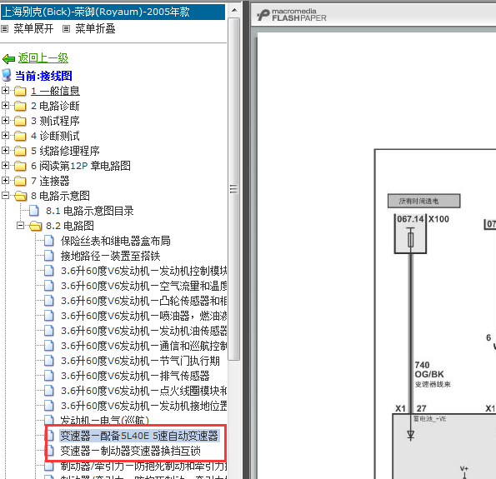The width and height of the screenshot is (496, 479).
Task: Click the 1 一般信息 folder icon
Action: [20, 91]
